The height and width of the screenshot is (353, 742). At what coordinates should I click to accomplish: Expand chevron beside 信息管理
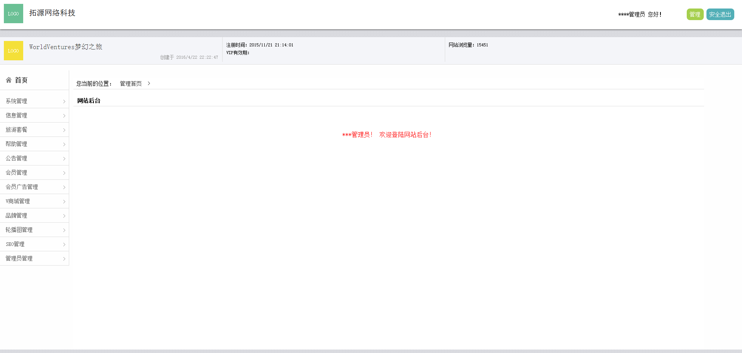pyautogui.click(x=64, y=116)
